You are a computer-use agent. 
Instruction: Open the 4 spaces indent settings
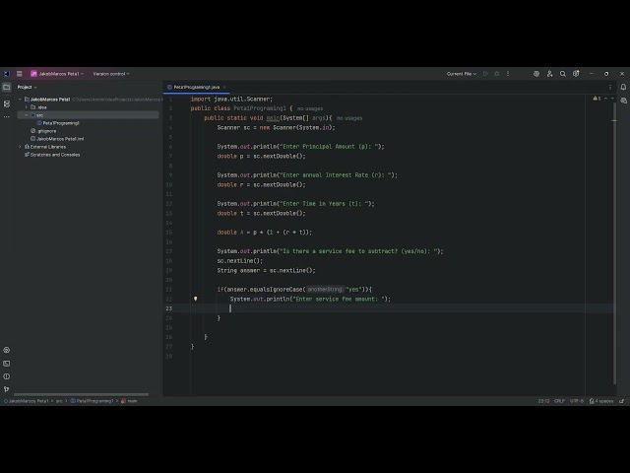(x=603, y=401)
